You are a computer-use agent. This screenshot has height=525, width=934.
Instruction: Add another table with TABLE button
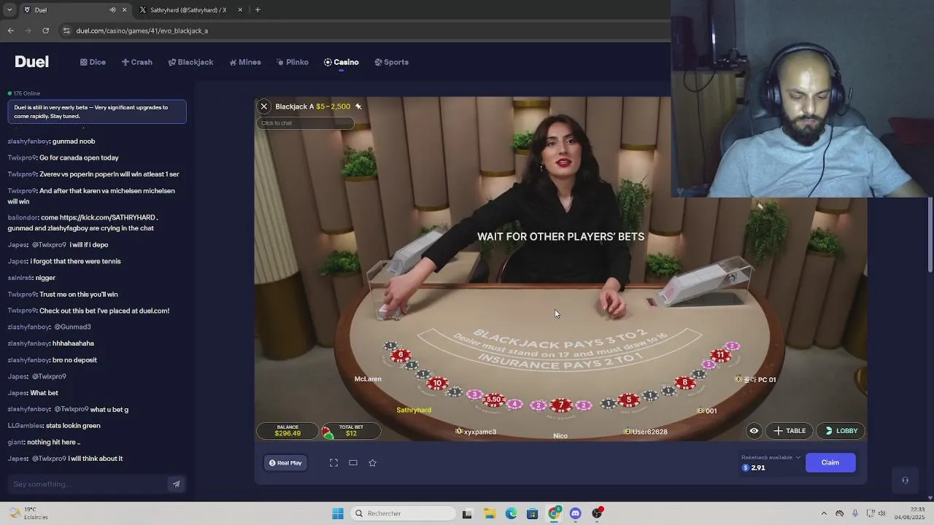tap(790, 431)
